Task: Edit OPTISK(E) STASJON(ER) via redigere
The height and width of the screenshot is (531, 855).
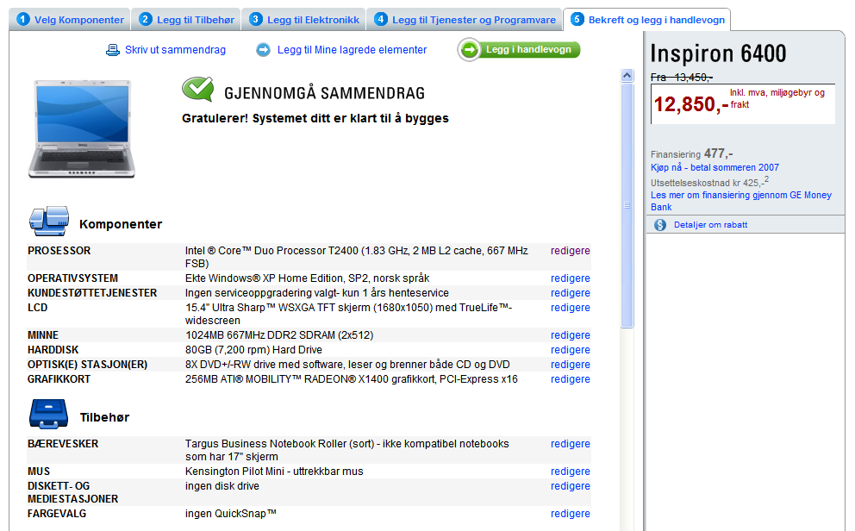Action: pos(570,365)
